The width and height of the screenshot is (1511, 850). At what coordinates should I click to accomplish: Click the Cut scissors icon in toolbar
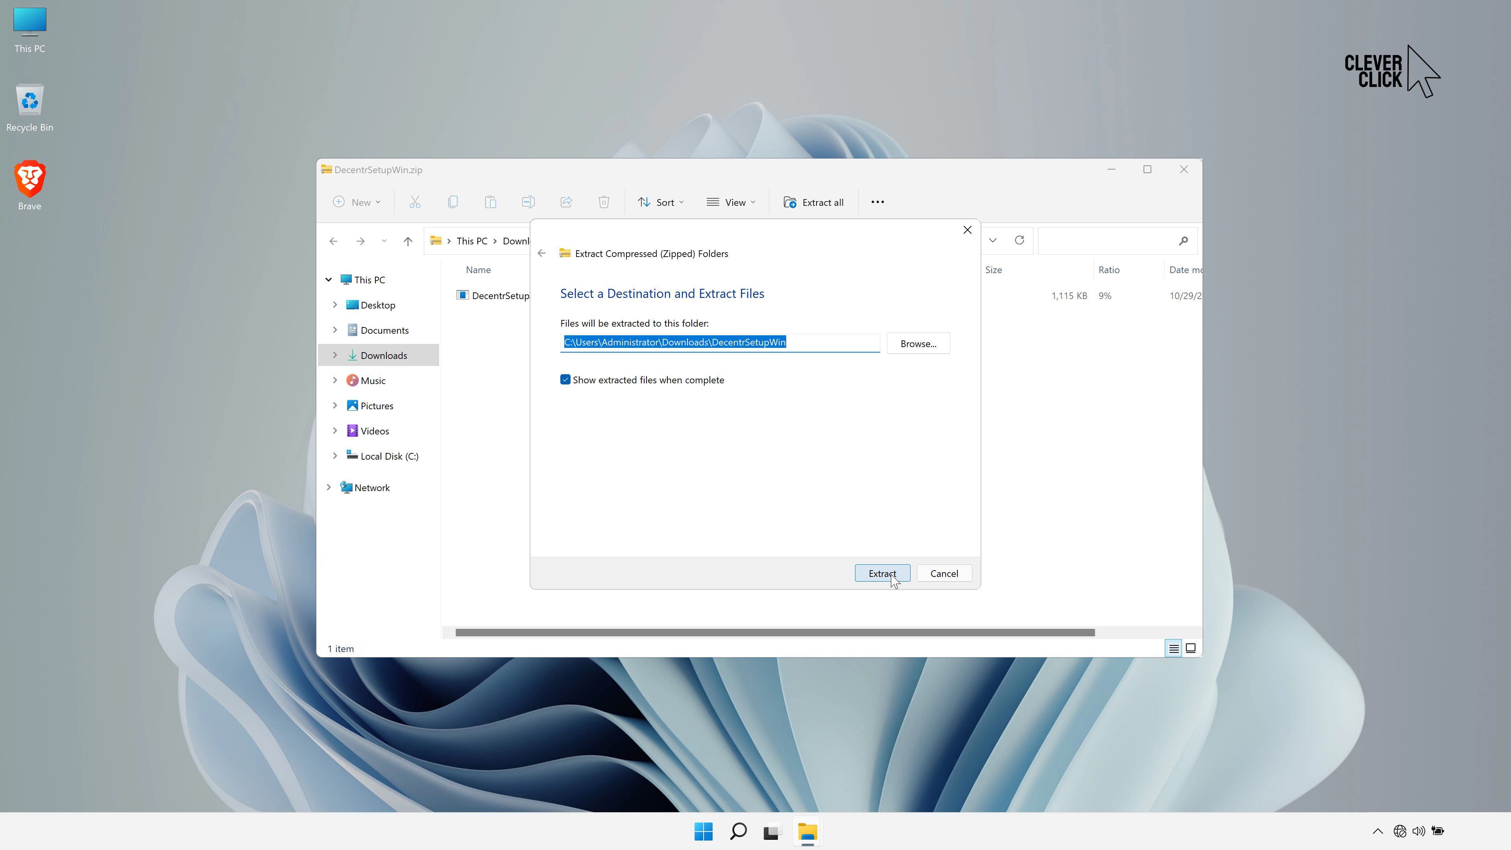click(x=415, y=202)
